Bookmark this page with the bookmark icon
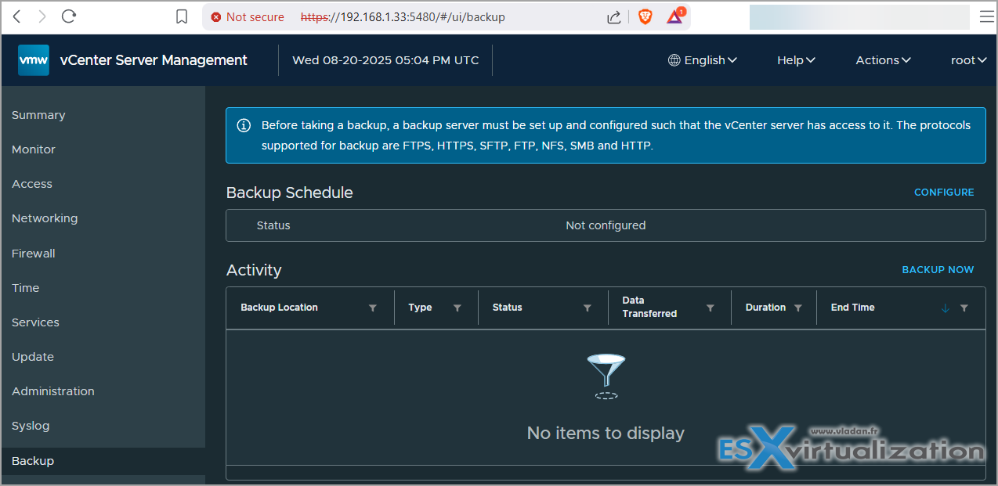Image resolution: width=998 pixels, height=486 pixels. pos(182,16)
